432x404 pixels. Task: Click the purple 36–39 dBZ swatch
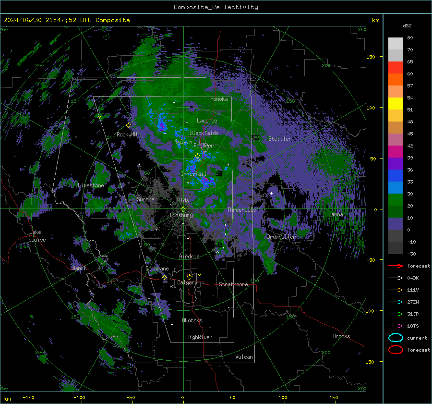(x=396, y=164)
